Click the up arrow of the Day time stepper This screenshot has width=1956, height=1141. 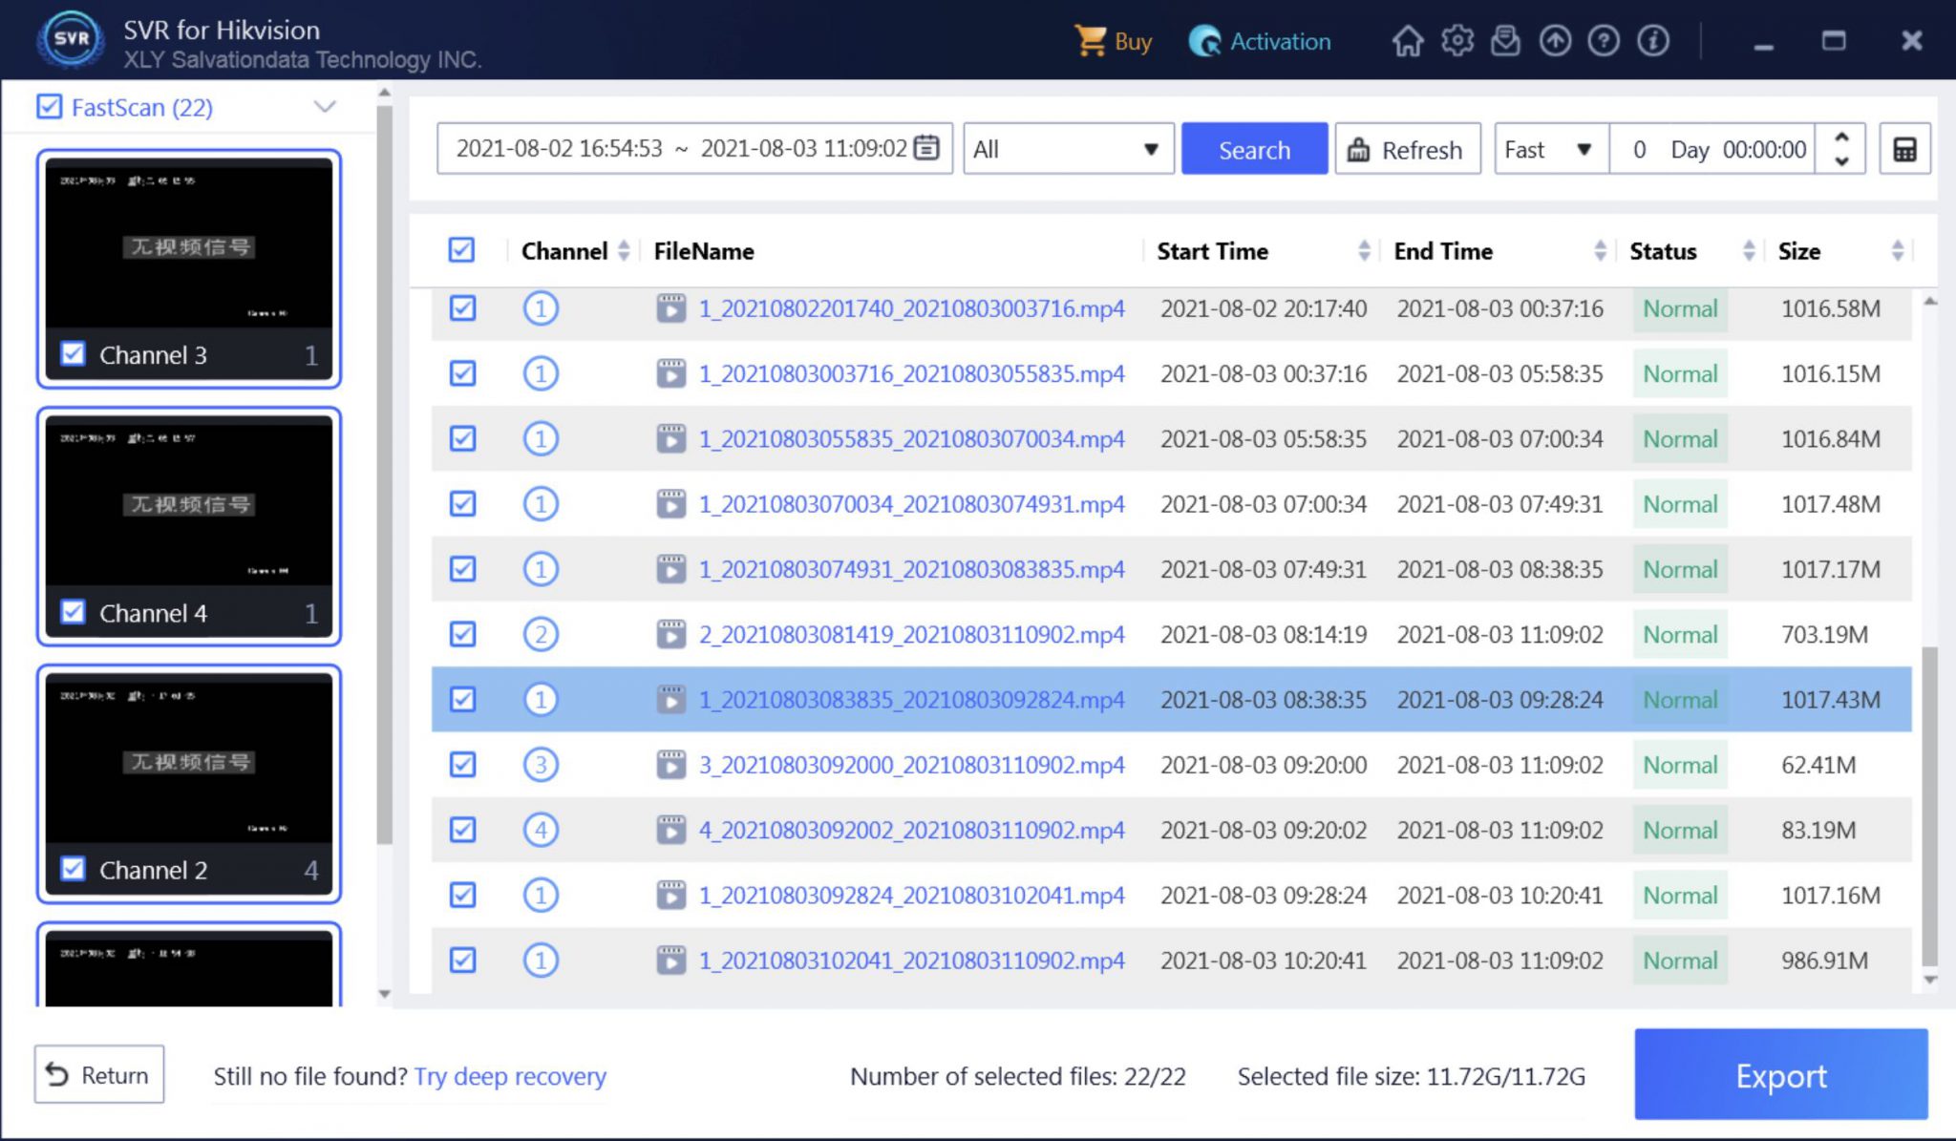(x=1840, y=137)
